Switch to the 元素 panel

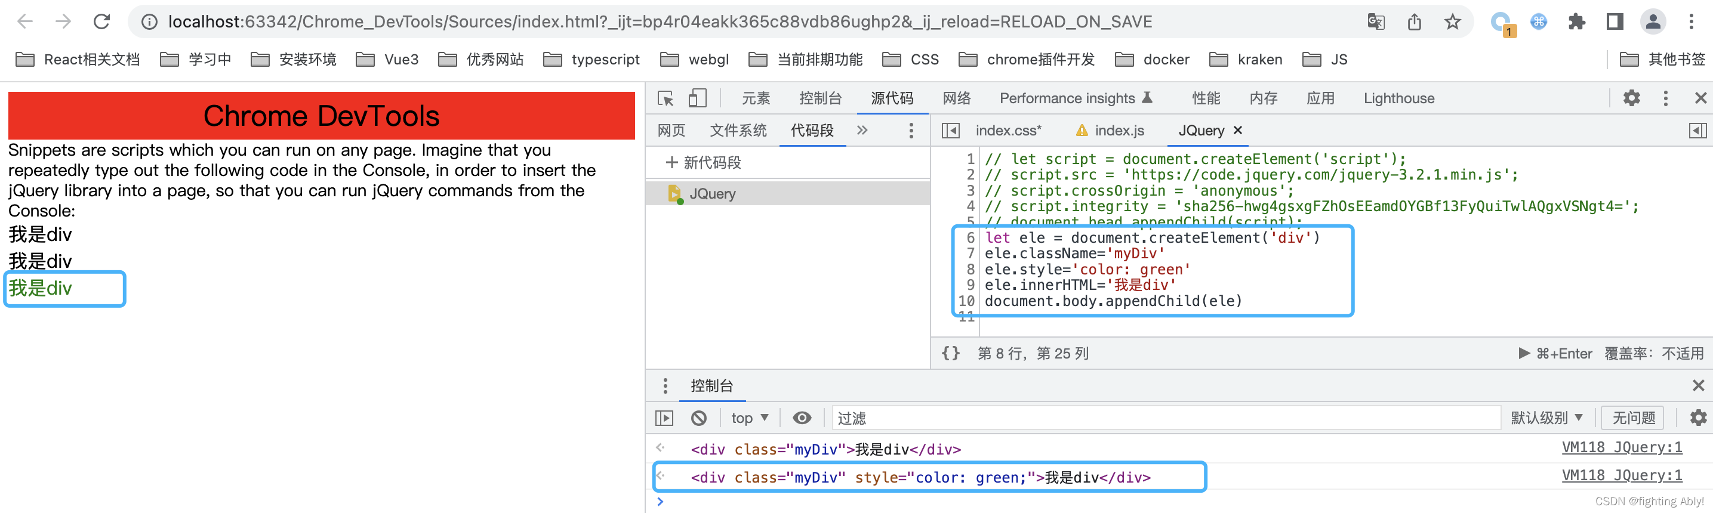(756, 98)
